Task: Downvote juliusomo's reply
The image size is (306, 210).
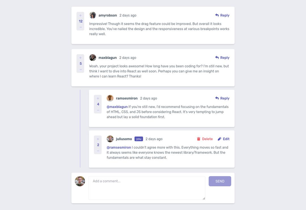Action: pos(98,150)
